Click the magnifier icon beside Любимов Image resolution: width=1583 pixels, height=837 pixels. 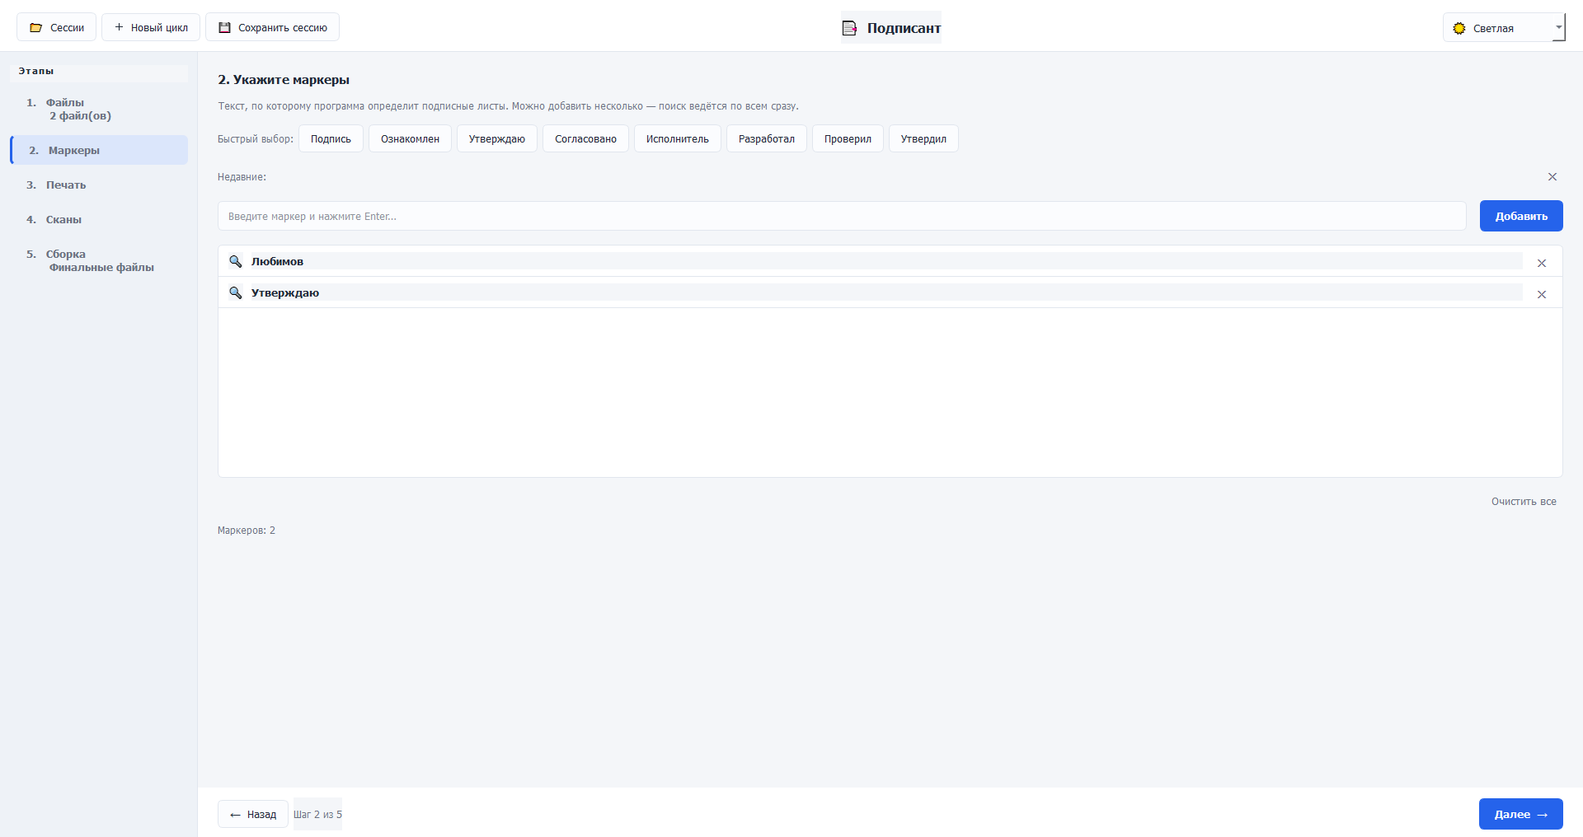(236, 261)
